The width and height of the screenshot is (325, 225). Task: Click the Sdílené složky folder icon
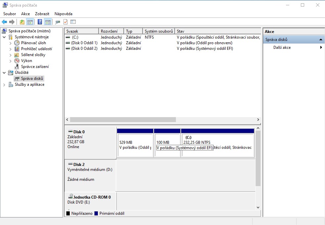point(17,55)
